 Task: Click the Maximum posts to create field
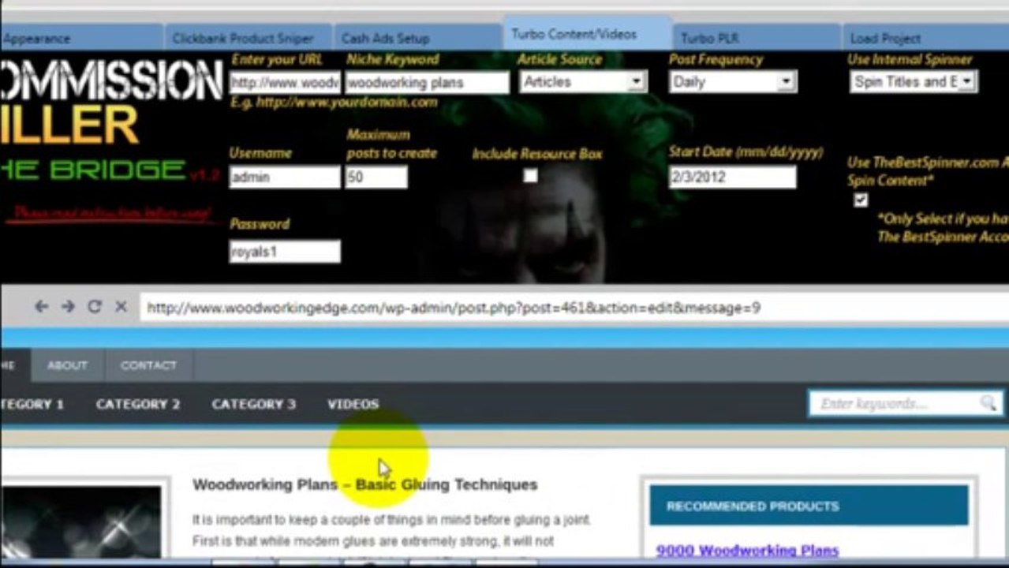tap(376, 177)
